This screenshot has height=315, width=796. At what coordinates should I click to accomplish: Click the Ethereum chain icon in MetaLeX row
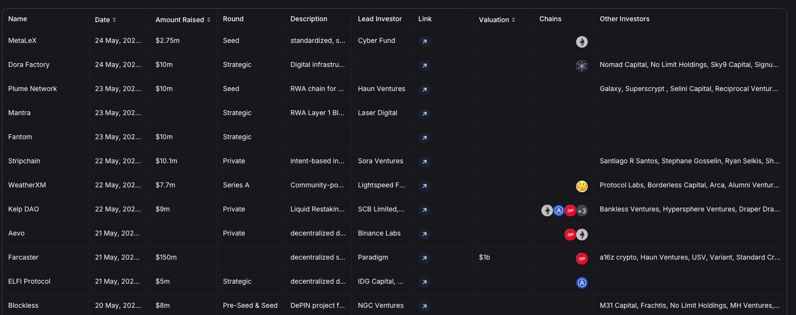click(x=582, y=42)
